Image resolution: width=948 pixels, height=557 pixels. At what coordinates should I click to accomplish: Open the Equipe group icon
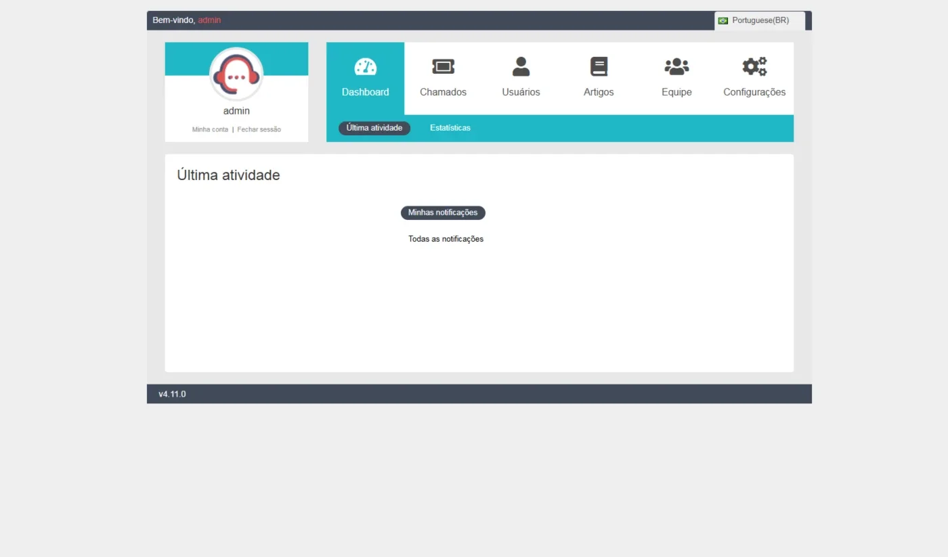click(677, 66)
